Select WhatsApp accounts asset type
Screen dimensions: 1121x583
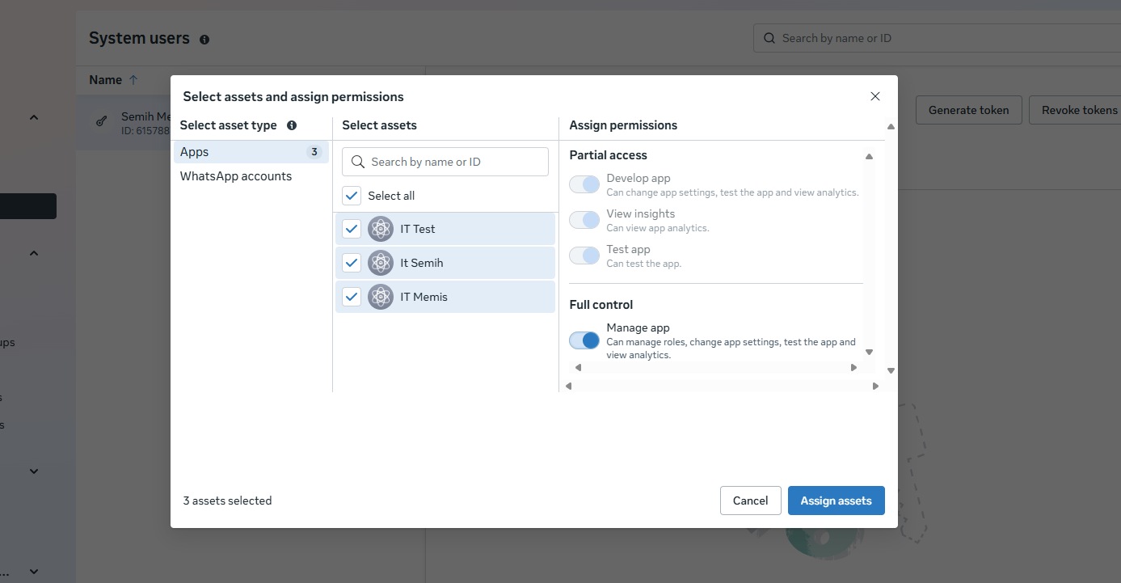[236, 176]
